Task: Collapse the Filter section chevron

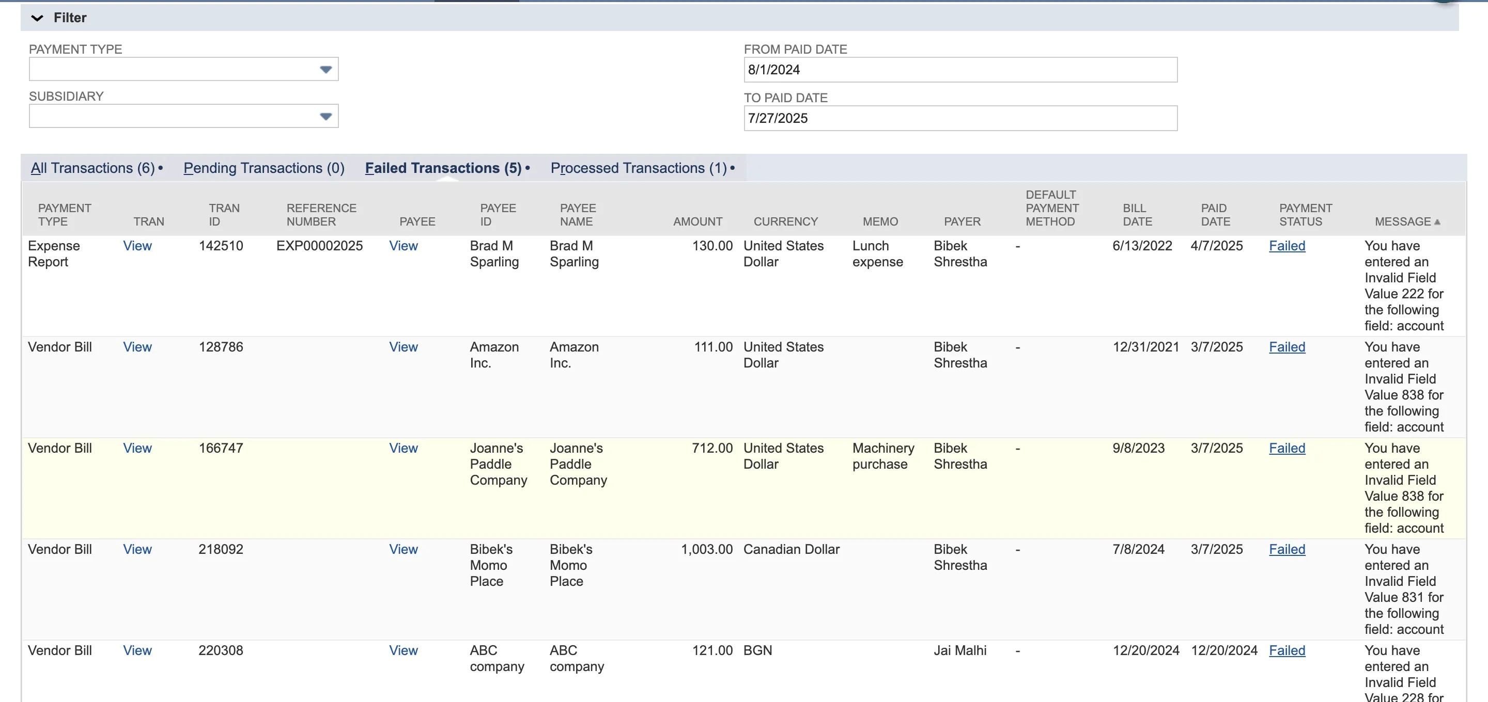Action: pos(37,18)
